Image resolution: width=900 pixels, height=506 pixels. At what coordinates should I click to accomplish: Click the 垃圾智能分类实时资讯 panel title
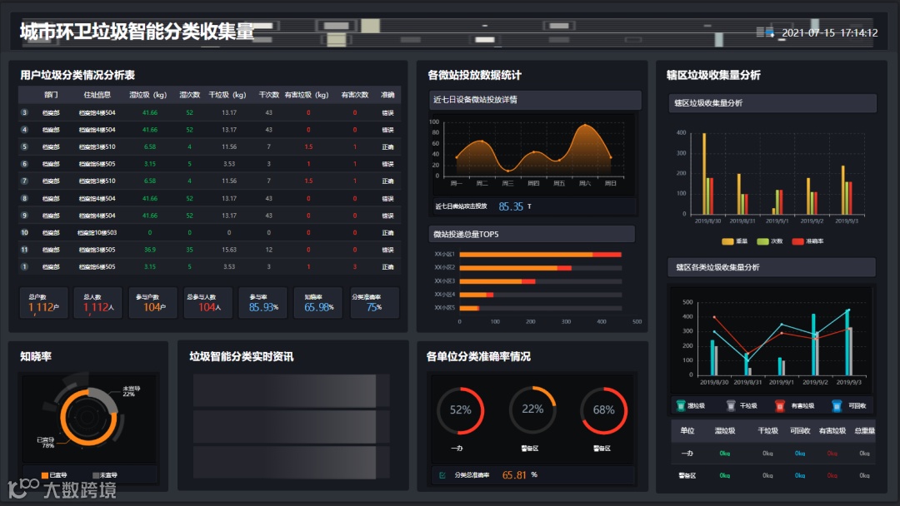[241, 356]
